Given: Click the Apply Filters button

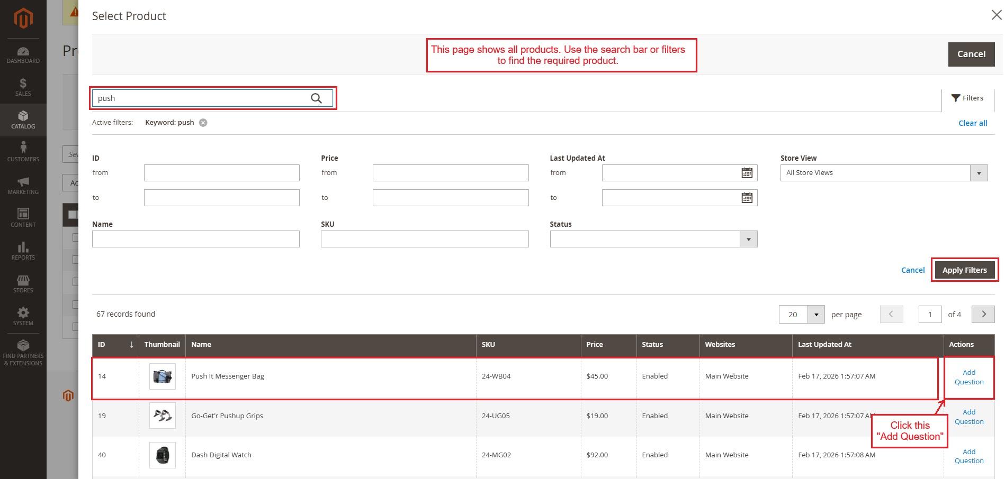Looking at the screenshot, I should click(964, 270).
